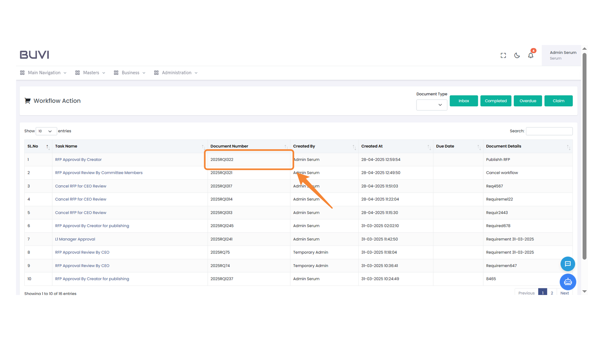
Task: Click the Overdue button
Action: point(528,101)
